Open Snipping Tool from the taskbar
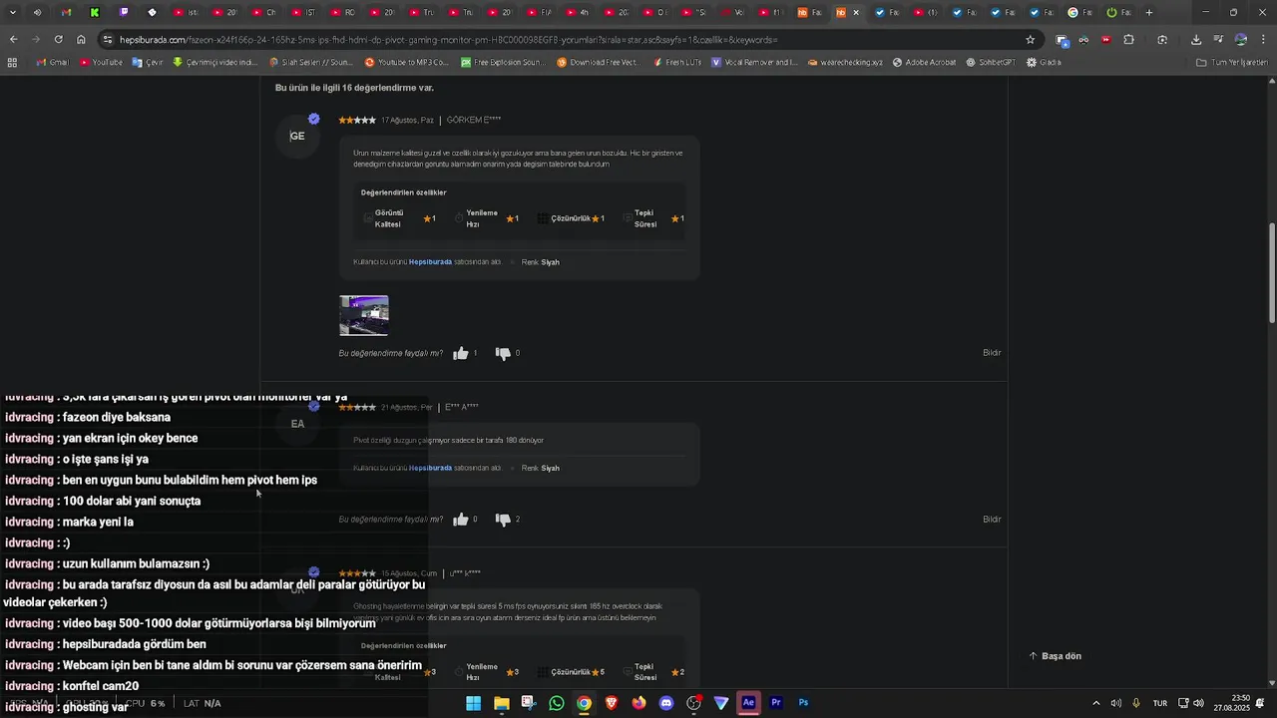1277x718 pixels. coord(529,703)
